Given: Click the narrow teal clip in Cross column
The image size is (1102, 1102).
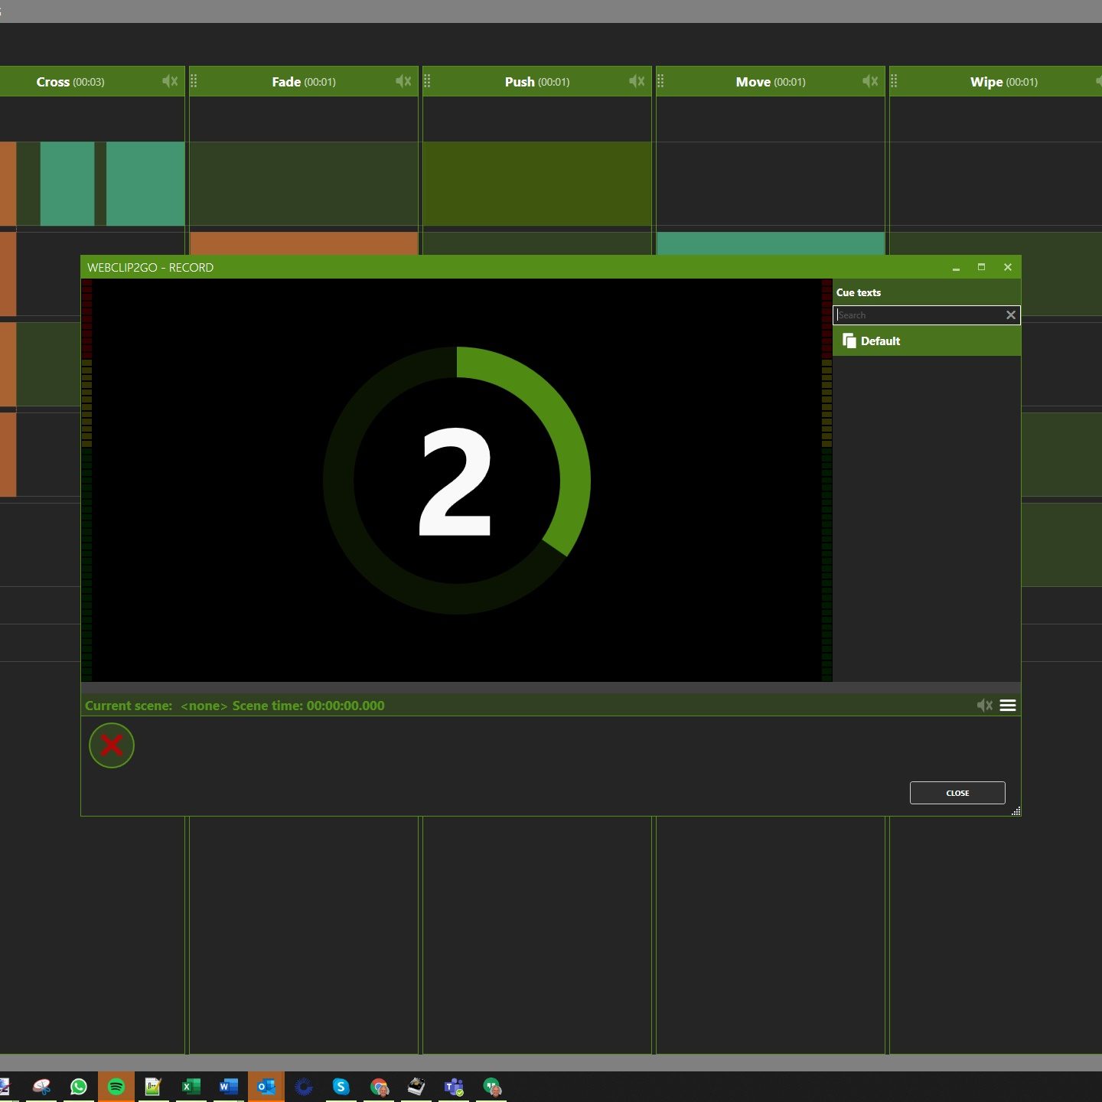Looking at the screenshot, I should pyautogui.click(x=67, y=184).
